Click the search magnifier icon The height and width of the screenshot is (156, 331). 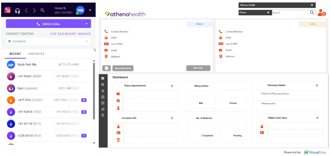click(312, 13)
